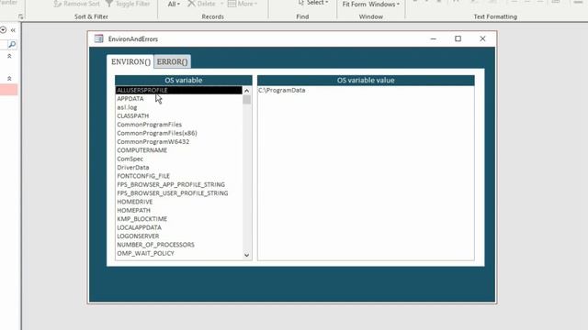Select FPS_BROWSER_APP_PROFILE_STRING variable

click(x=179, y=184)
